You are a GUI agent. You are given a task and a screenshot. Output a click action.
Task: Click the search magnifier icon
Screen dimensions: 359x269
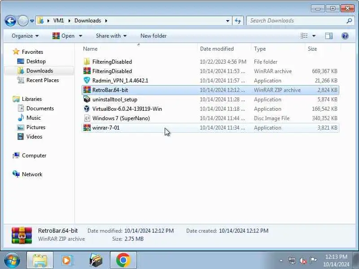(349, 21)
